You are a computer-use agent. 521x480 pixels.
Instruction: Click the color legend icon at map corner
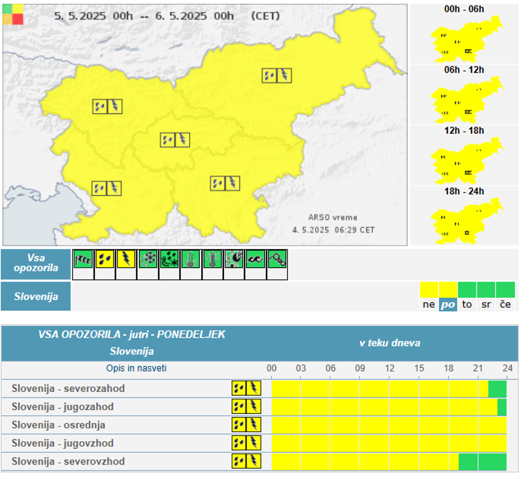(13, 14)
